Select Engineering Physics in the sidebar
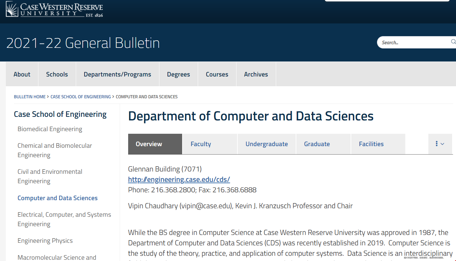 coord(45,240)
